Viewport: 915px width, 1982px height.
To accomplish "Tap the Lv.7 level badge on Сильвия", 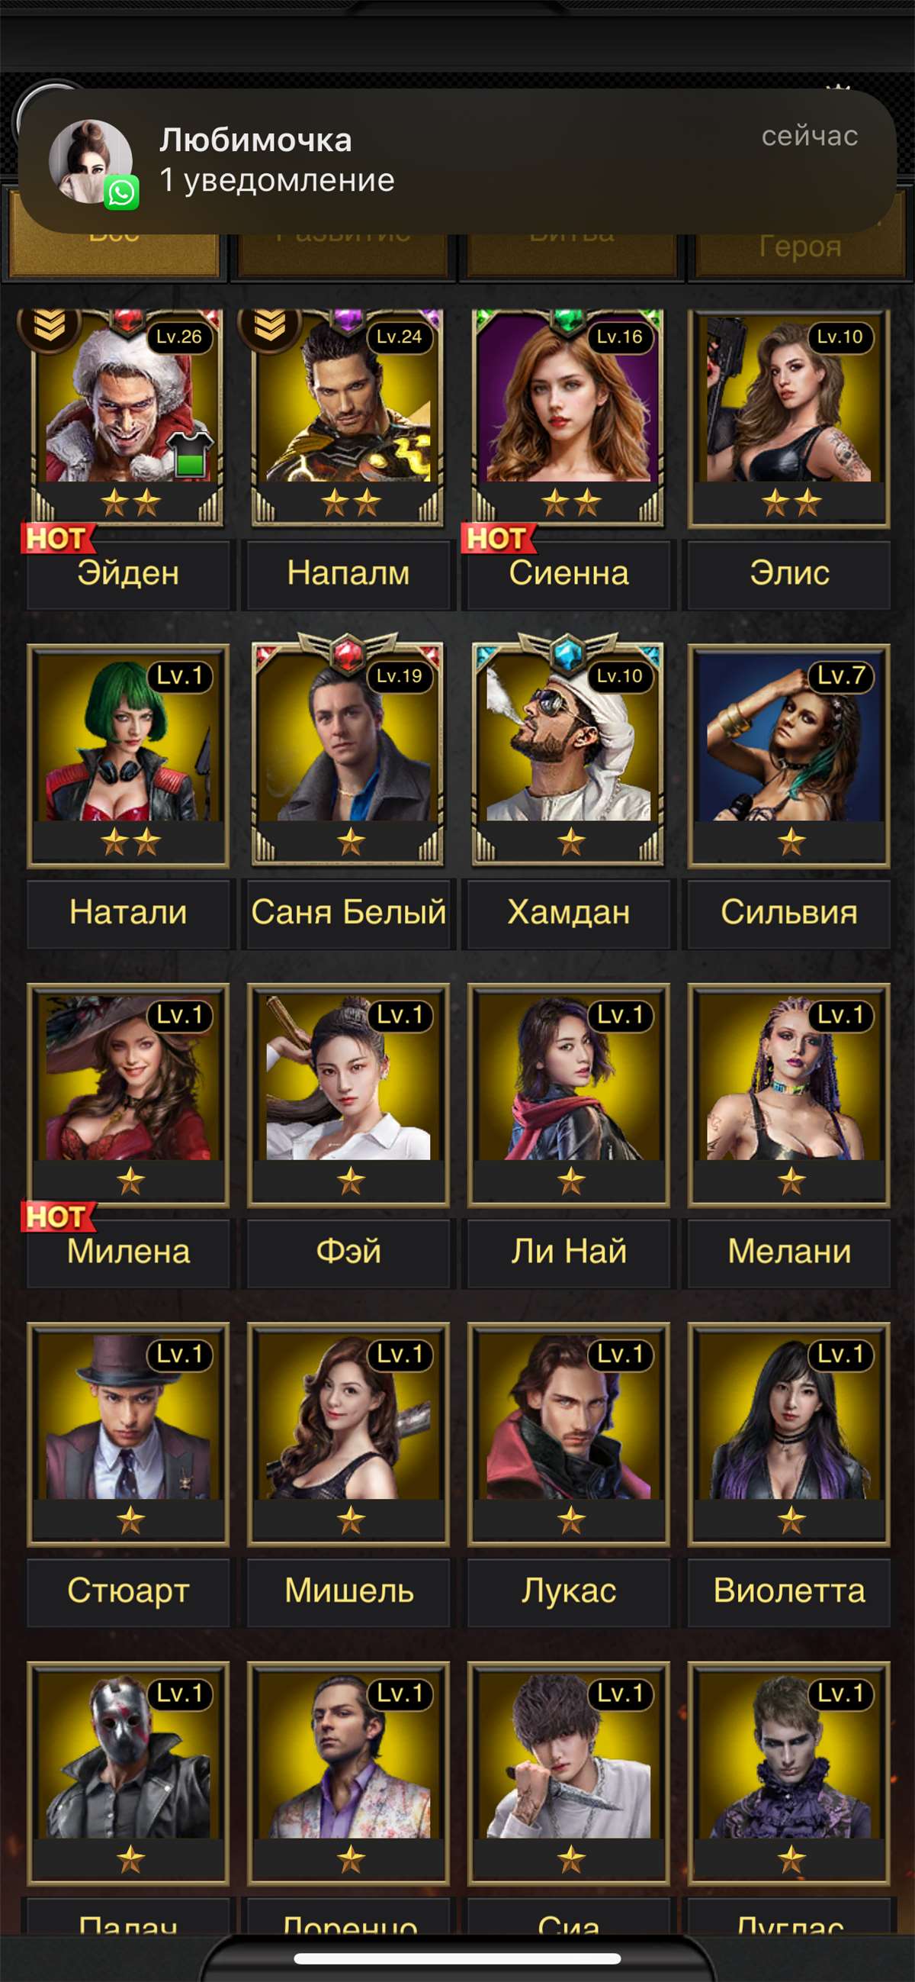I will 840,676.
